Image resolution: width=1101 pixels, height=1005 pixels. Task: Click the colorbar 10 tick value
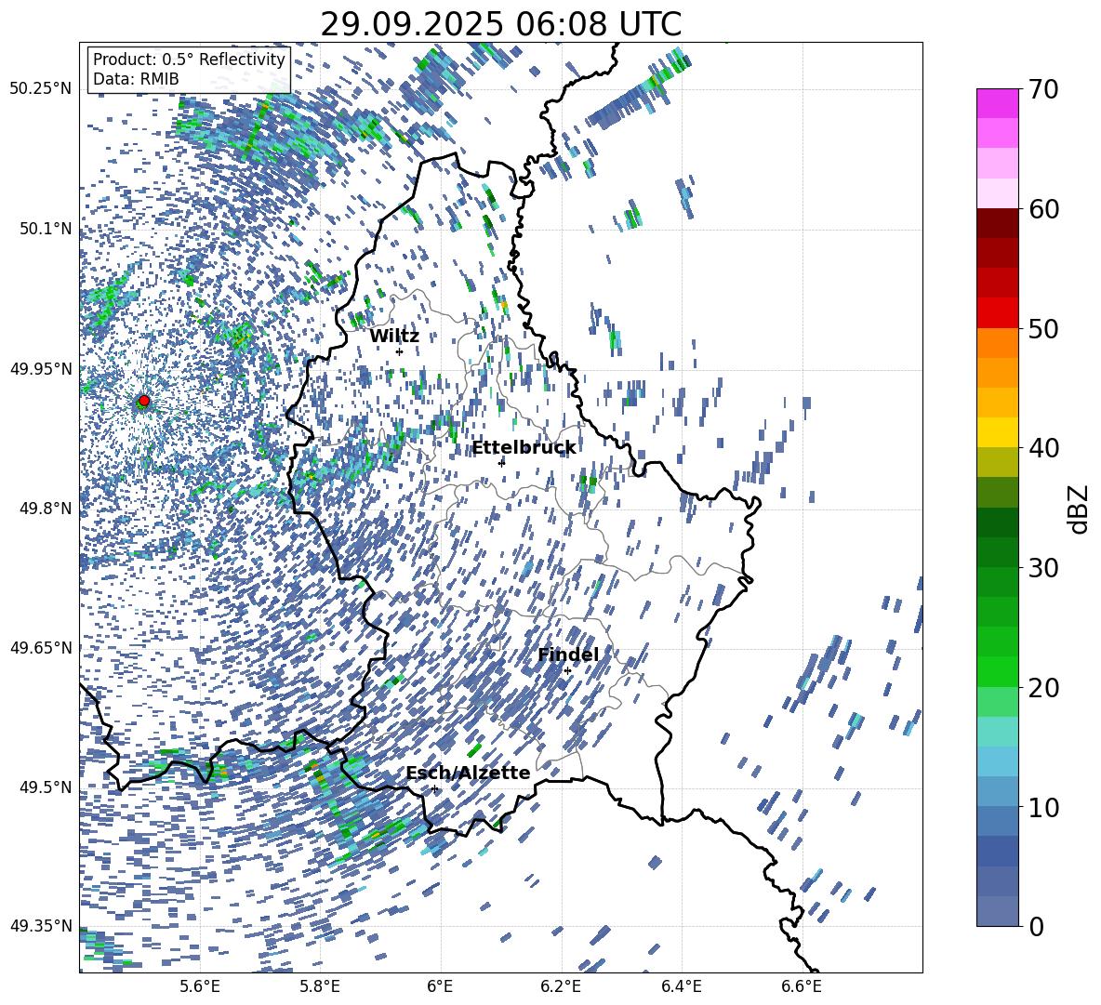click(1044, 808)
